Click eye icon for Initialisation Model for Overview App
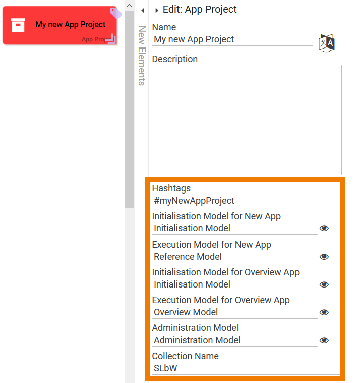Screen dimensions: 356x383 point(324,284)
